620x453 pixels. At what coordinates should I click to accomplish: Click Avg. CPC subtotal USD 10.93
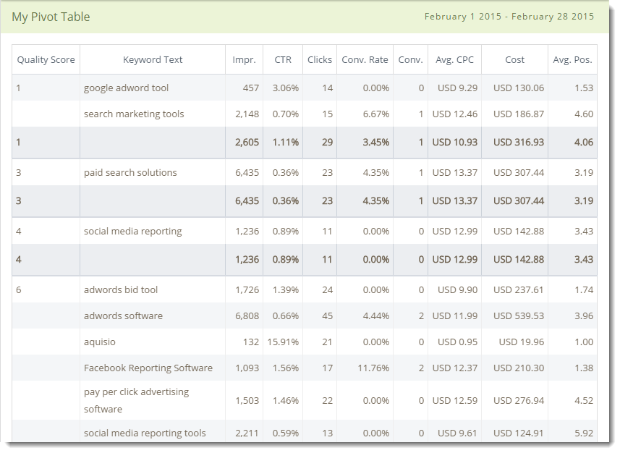(455, 142)
